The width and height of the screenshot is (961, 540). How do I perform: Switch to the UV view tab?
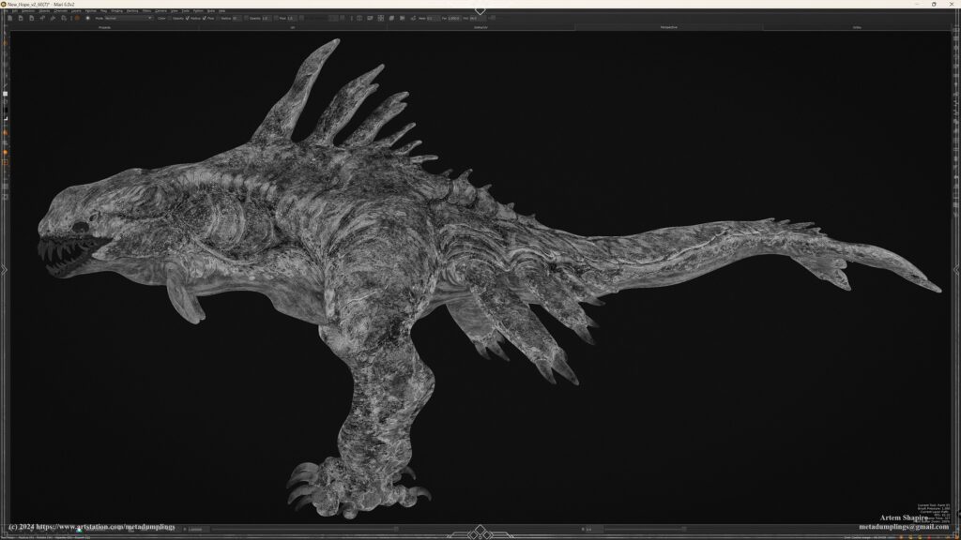pos(293,28)
